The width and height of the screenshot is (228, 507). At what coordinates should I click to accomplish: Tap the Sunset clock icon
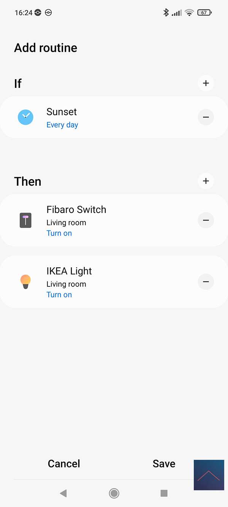click(25, 117)
